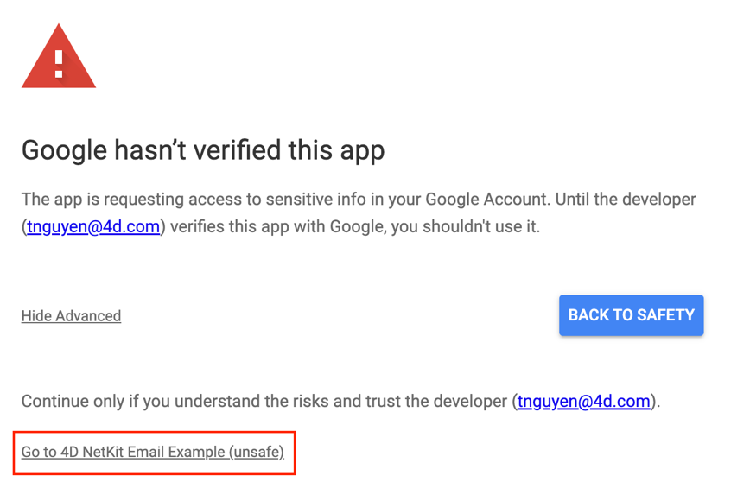Click the BACK TO SAFETY button
The width and height of the screenshot is (750, 501).
click(631, 315)
